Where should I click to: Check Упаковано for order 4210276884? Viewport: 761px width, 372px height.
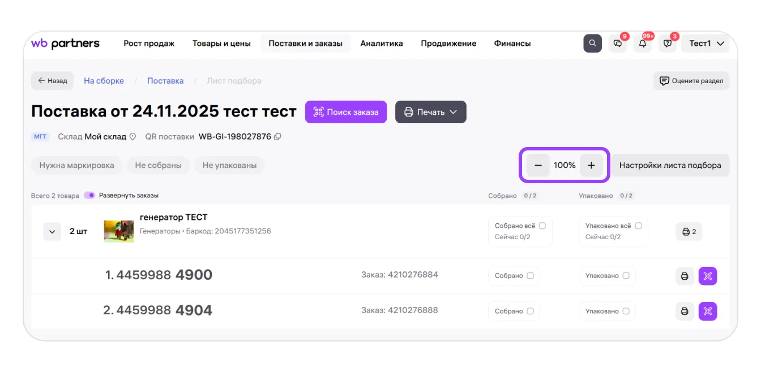[626, 276]
